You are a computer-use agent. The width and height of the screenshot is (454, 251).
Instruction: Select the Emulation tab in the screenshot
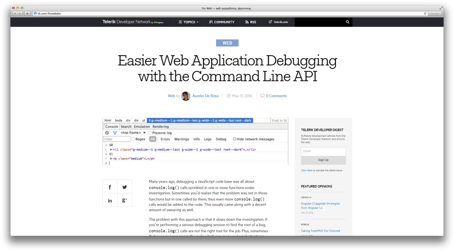coord(142,126)
